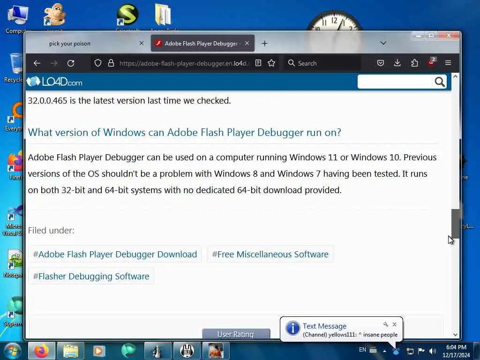Screen dimensions: 480x360
Task: Click the scrollbar down arrow
Action: (x=455, y=335)
